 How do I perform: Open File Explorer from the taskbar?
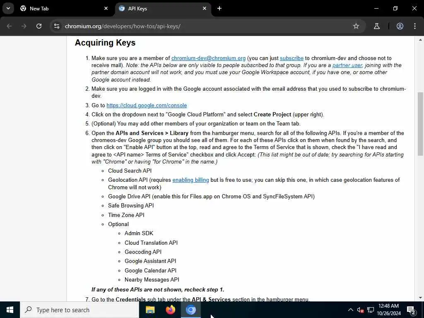[x=150, y=310]
